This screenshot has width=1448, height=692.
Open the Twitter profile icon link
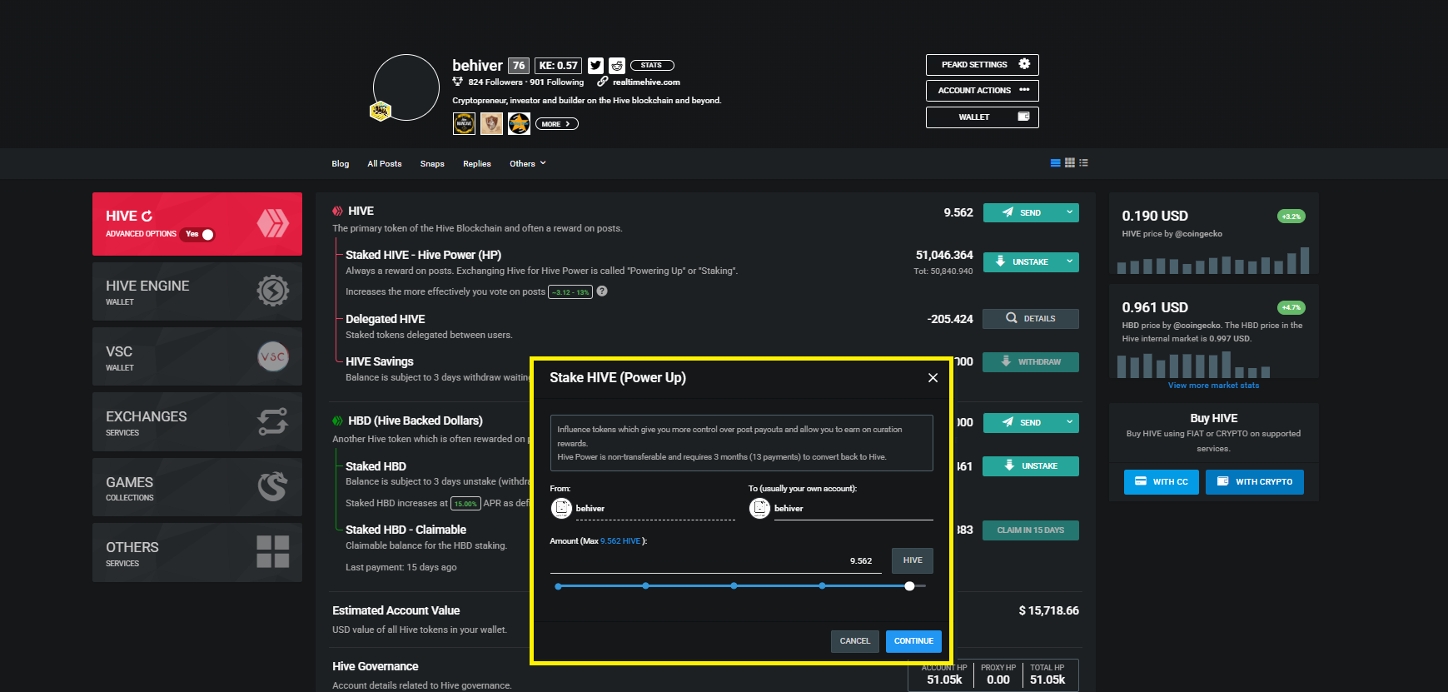click(595, 66)
